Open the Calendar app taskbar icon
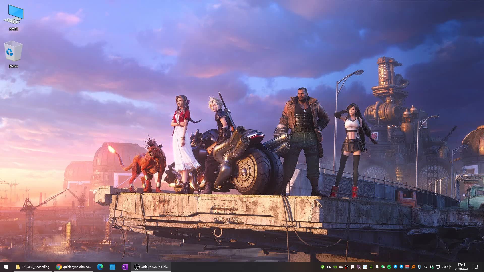This screenshot has height=272, width=484. [112, 267]
